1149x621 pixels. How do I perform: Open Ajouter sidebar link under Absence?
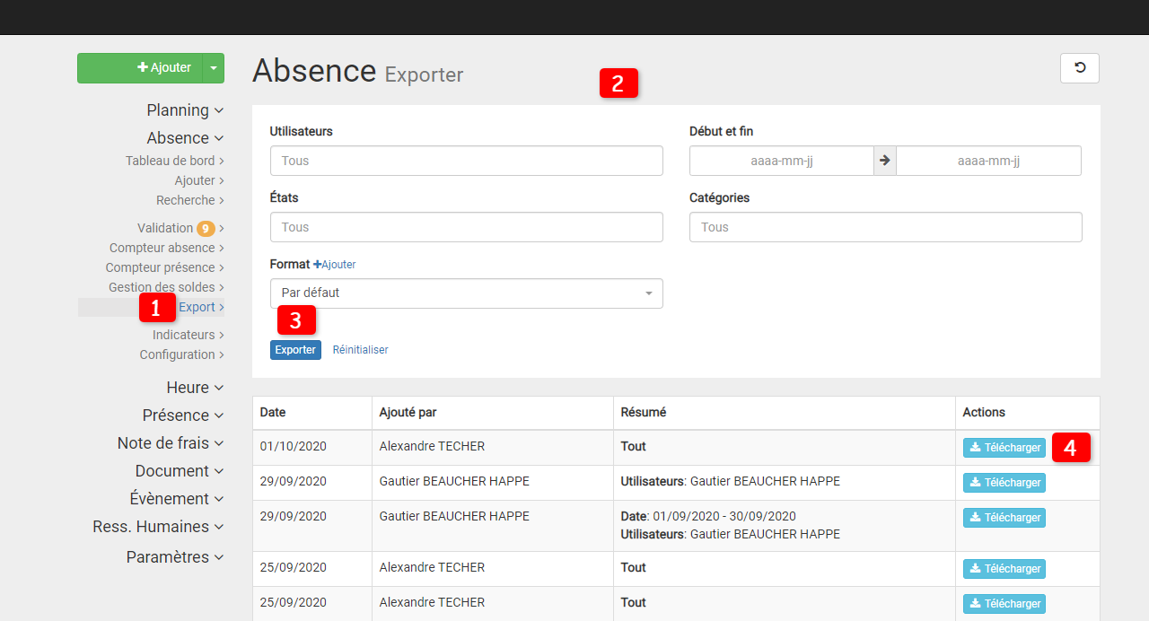click(199, 180)
